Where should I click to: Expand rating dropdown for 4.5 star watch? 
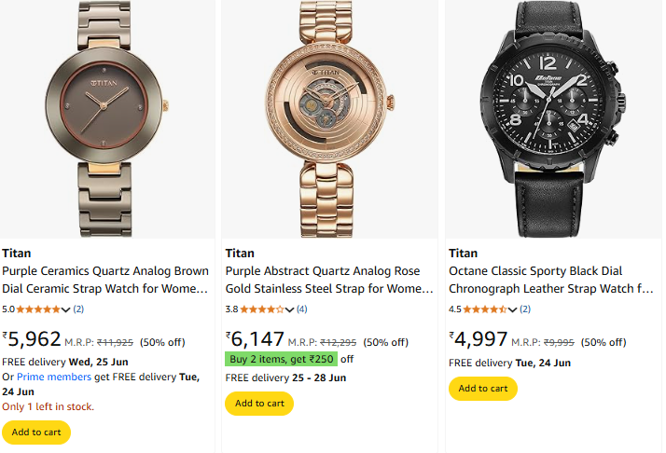[512, 309]
